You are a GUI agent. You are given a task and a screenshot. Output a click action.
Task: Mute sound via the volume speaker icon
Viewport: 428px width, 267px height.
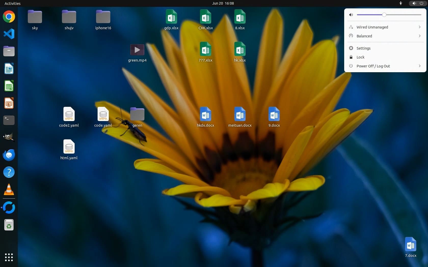point(351,15)
